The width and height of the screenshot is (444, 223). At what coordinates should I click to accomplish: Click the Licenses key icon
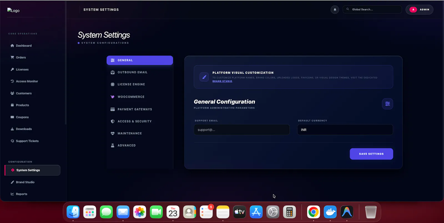click(12, 69)
